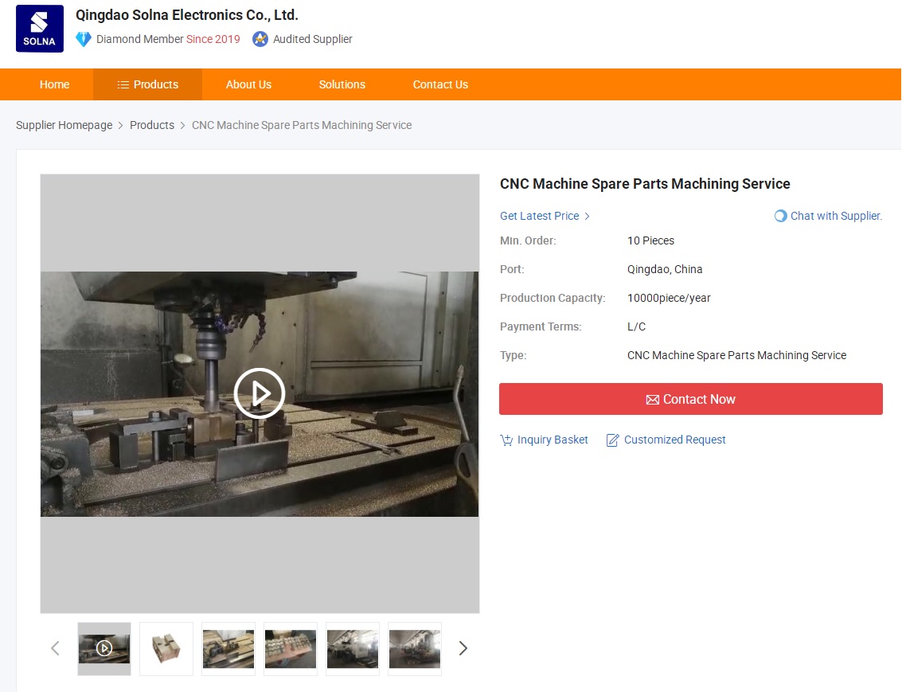Click the Type value text
The image size is (902, 692).
pos(737,355)
